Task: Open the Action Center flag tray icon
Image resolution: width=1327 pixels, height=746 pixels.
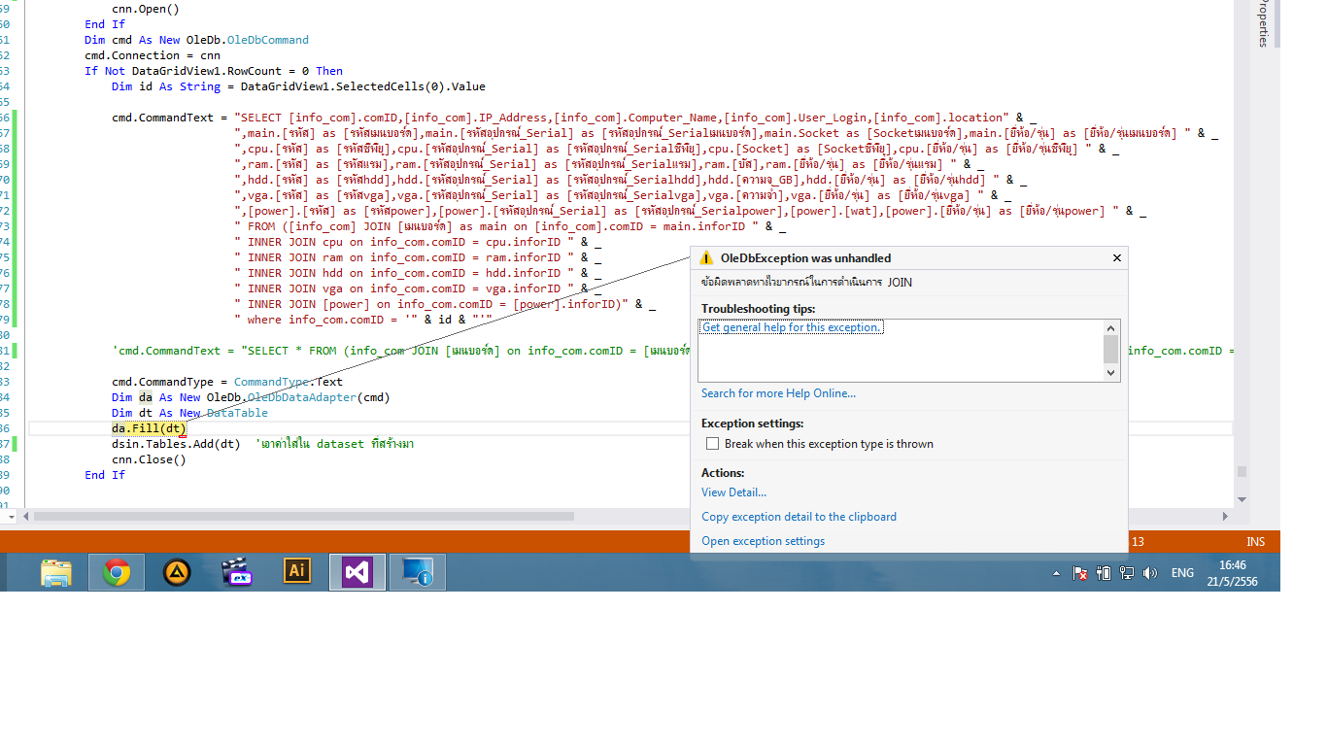Action: 1079,573
